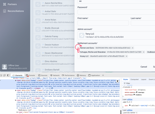This screenshot has width=155, height=114.
Task: Click the Last name input field
Action: (143, 23)
